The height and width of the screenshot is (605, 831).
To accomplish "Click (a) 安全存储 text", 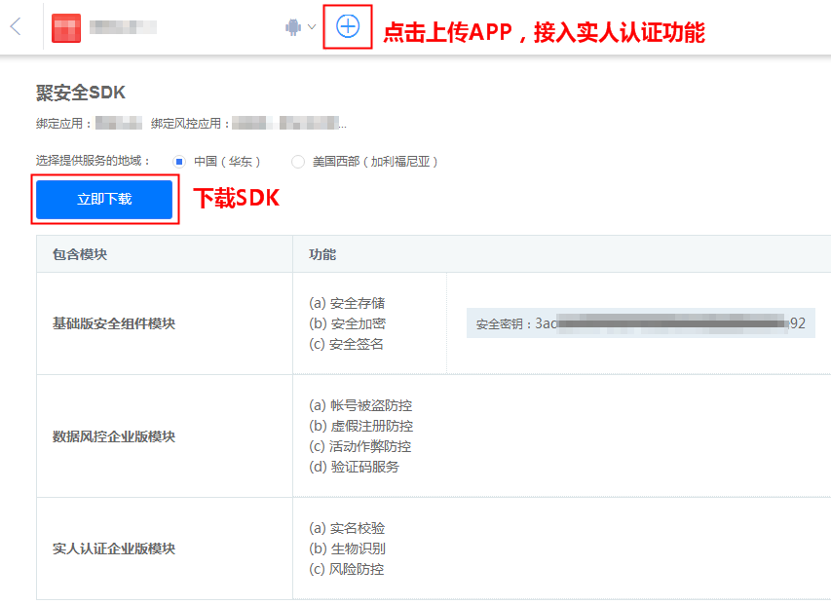I will coord(347,303).
